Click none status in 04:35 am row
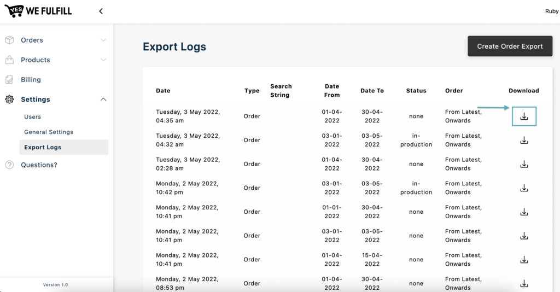 pos(416,116)
